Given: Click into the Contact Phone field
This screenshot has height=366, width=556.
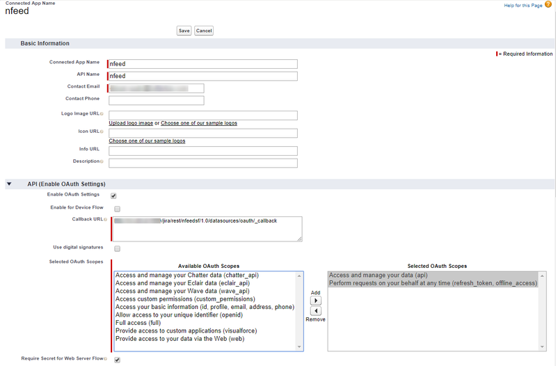Looking at the screenshot, I should point(156,100).
